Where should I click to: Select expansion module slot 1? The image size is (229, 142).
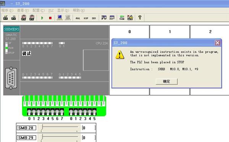pos(170,32)
